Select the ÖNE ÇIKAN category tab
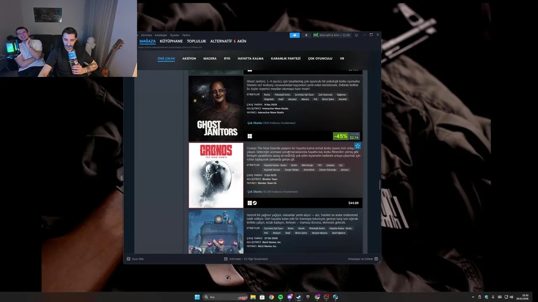This screenshot has height=302, width=538. point(166,58)
